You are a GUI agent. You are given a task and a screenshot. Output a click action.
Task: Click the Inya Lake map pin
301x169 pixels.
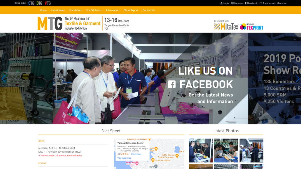[x=137, y=163]
